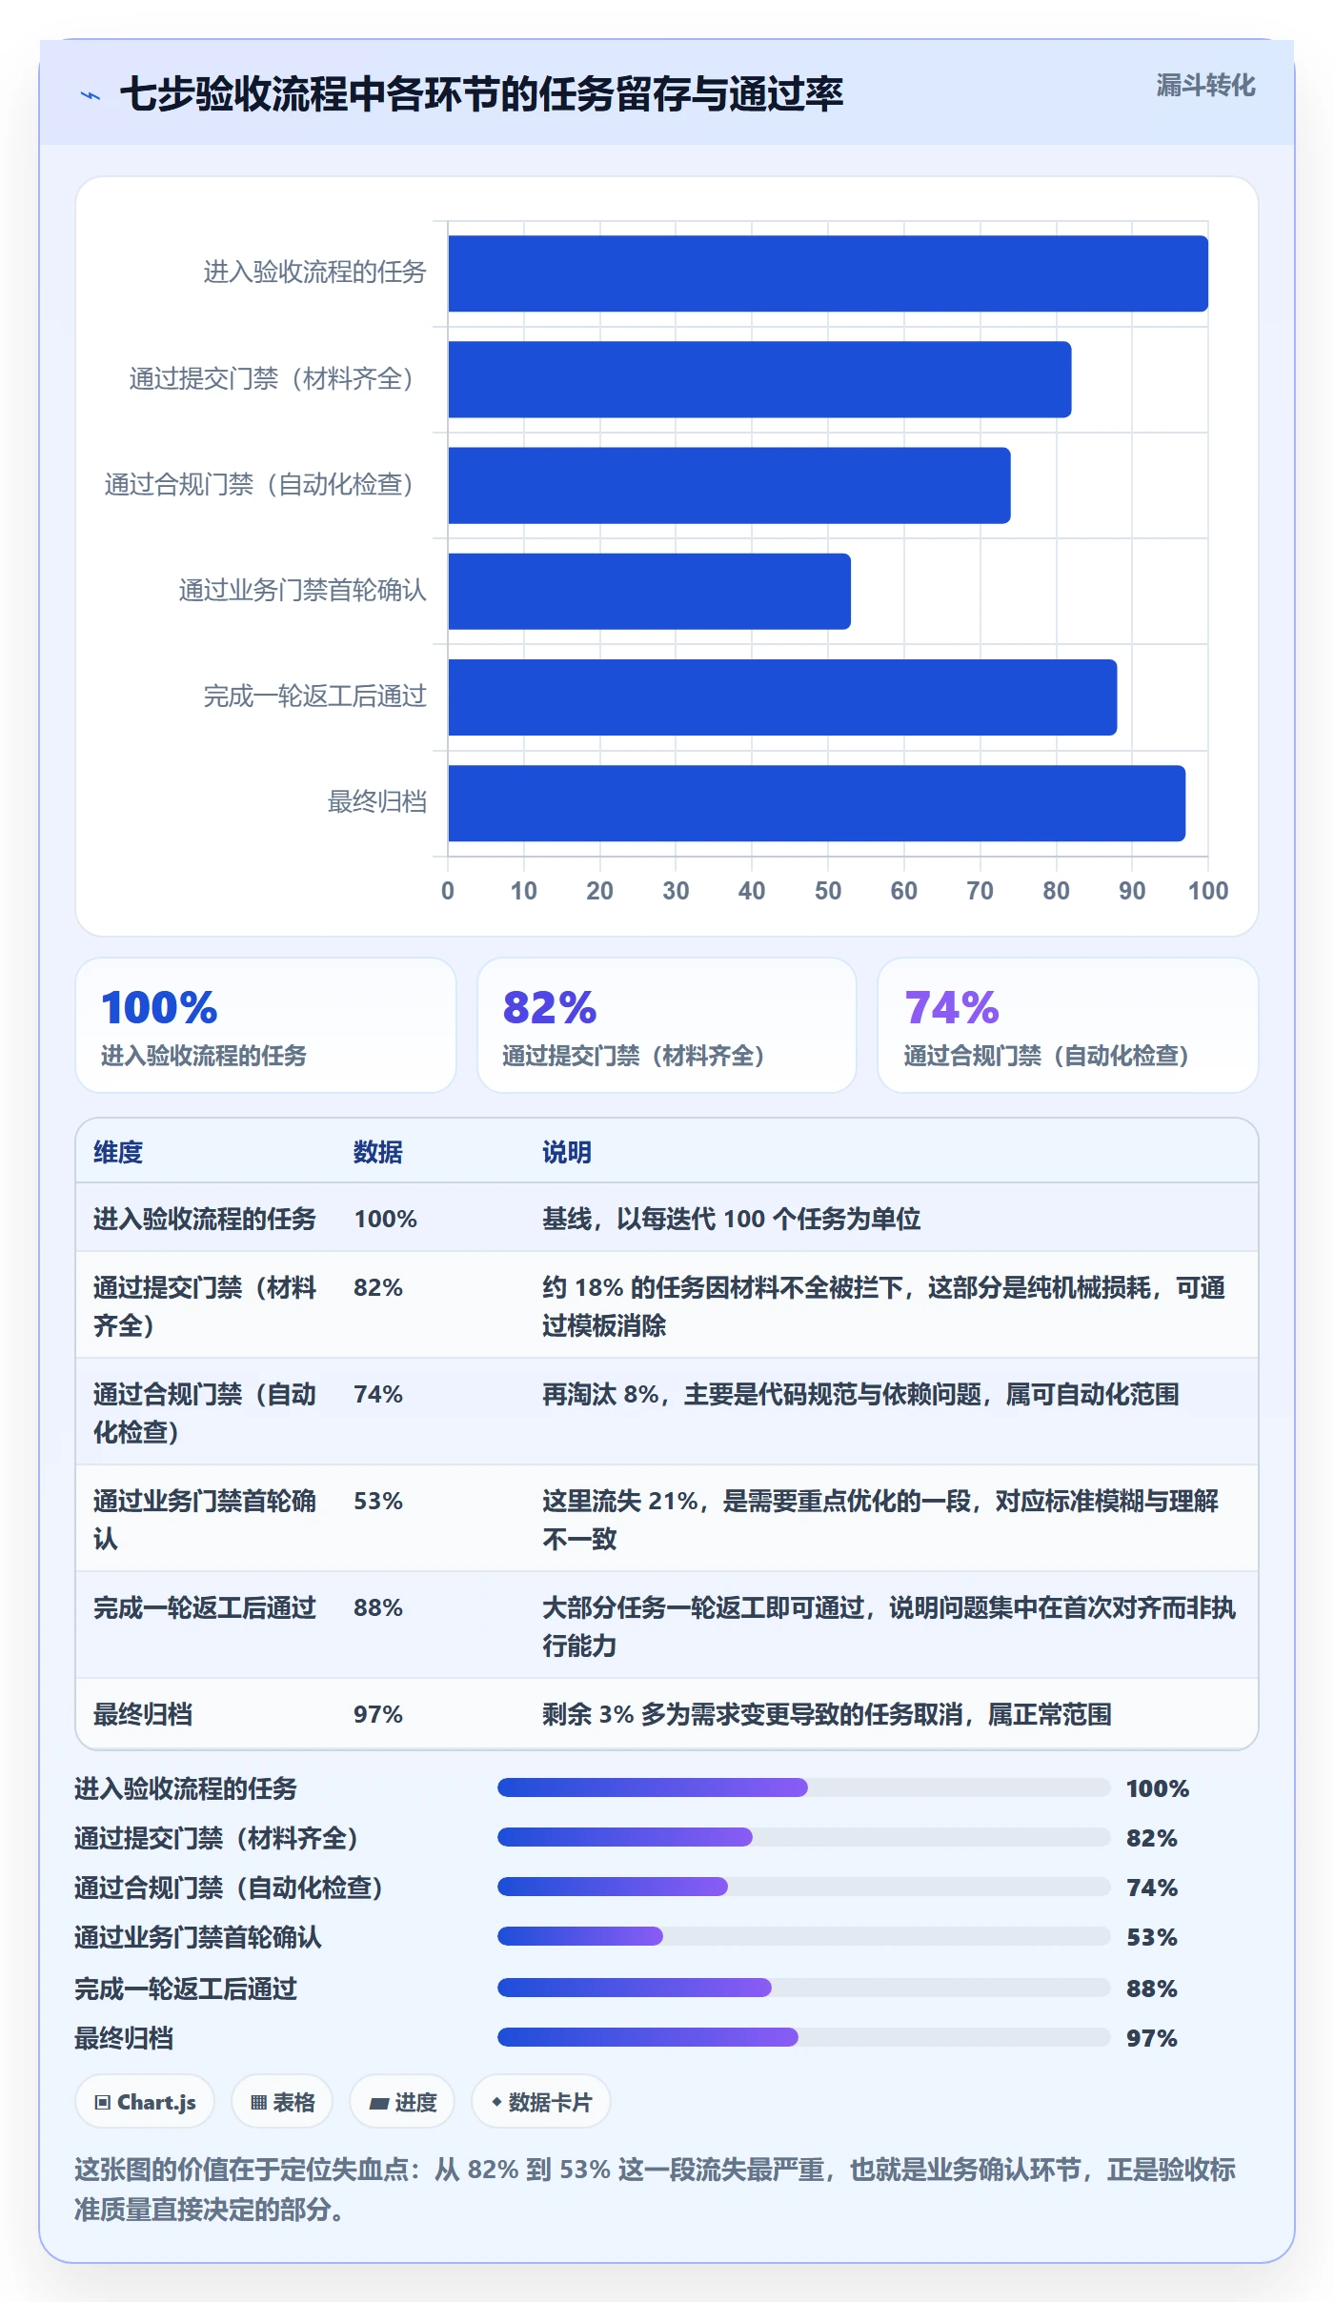The width and height of the screenshot is (1334, 2302).
Task: Click progress bar for 进入验收流程的任务
Action: point(804,1787)
